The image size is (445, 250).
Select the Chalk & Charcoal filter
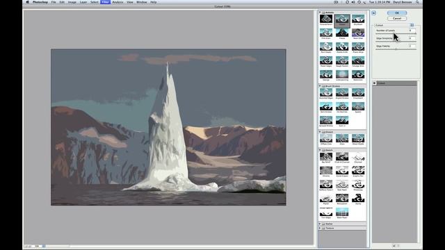(342, 157)
